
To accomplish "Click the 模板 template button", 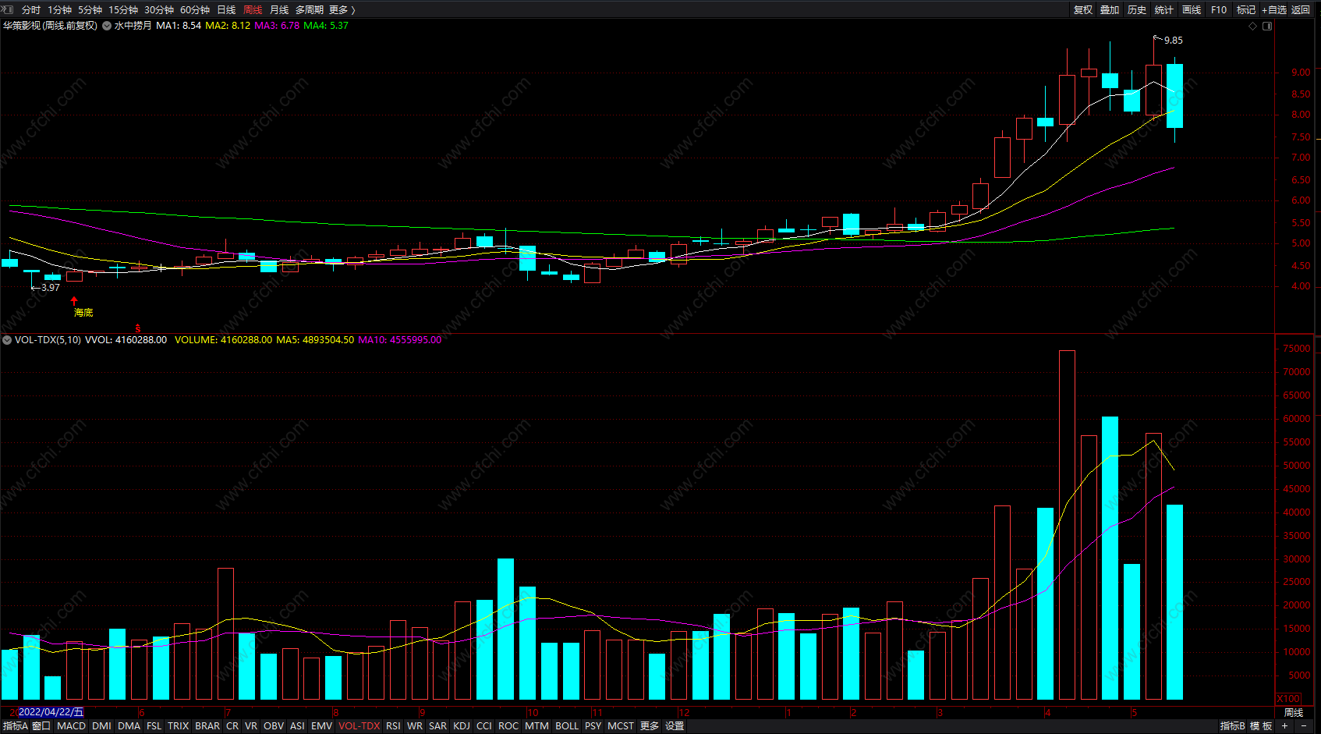I will click(x=1262, y=726).
